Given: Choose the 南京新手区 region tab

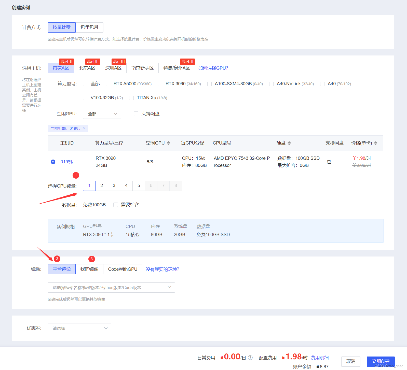Looking at the screenshot, I should click(x=143, y=68).
